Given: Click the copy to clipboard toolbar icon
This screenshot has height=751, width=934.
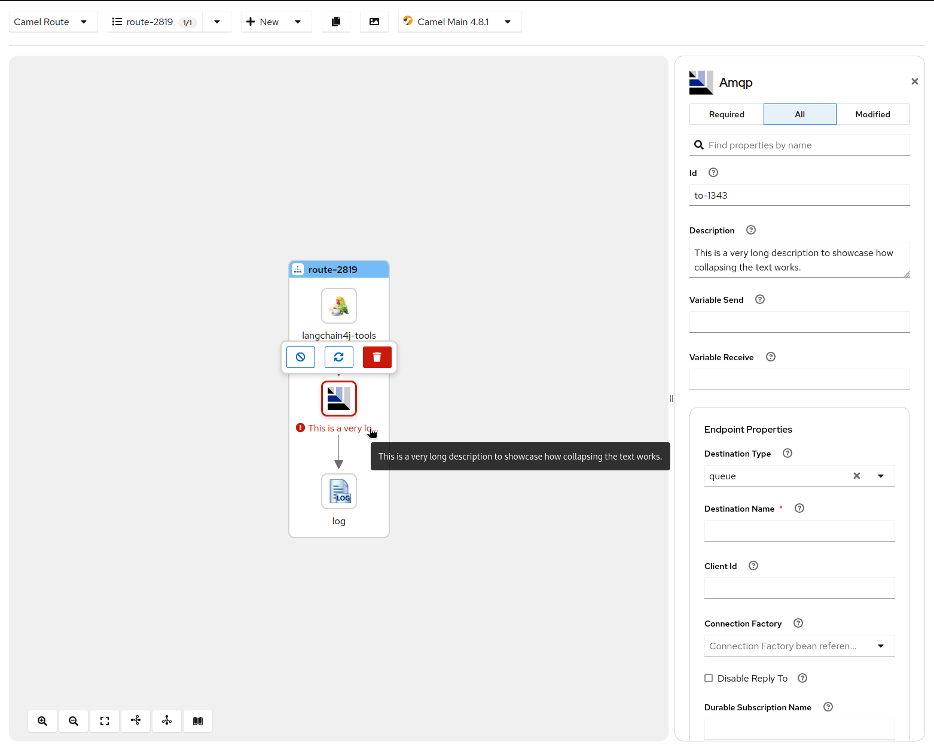Looking at the screenshot, I should 336,22.
